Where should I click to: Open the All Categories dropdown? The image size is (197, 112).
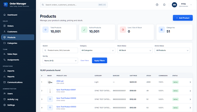pos(98,50)
